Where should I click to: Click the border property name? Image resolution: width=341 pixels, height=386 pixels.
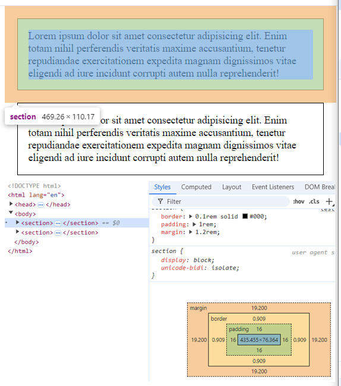(172, 216)
